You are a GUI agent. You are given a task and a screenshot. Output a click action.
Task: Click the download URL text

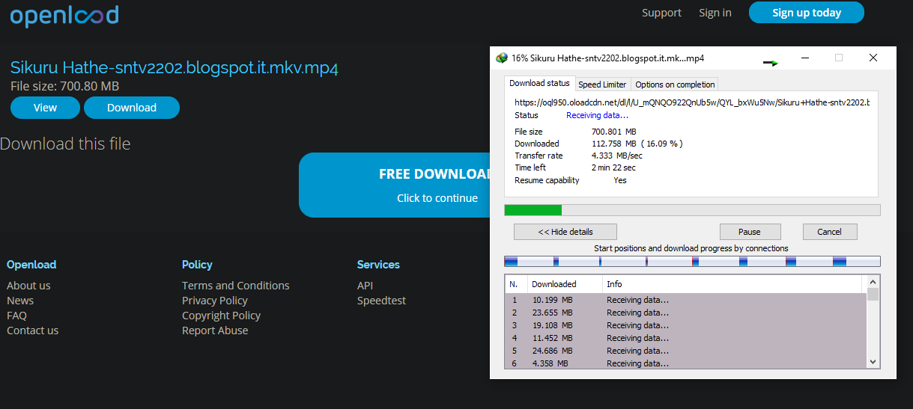(692, 102)
